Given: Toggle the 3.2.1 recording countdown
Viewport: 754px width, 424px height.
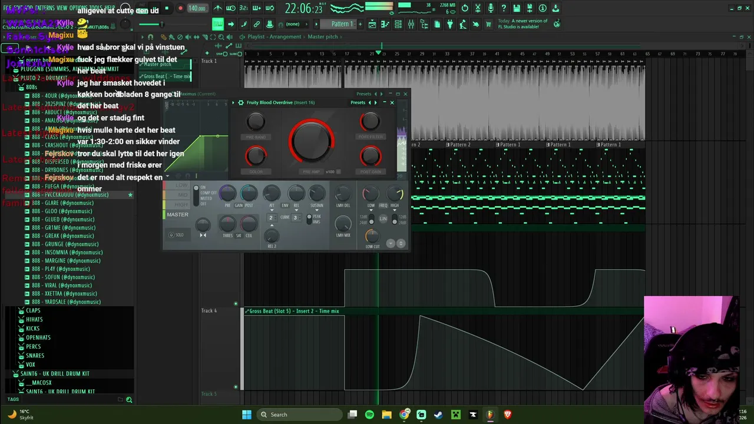Looking at the screenshot, I should click(x=244, y=8).
